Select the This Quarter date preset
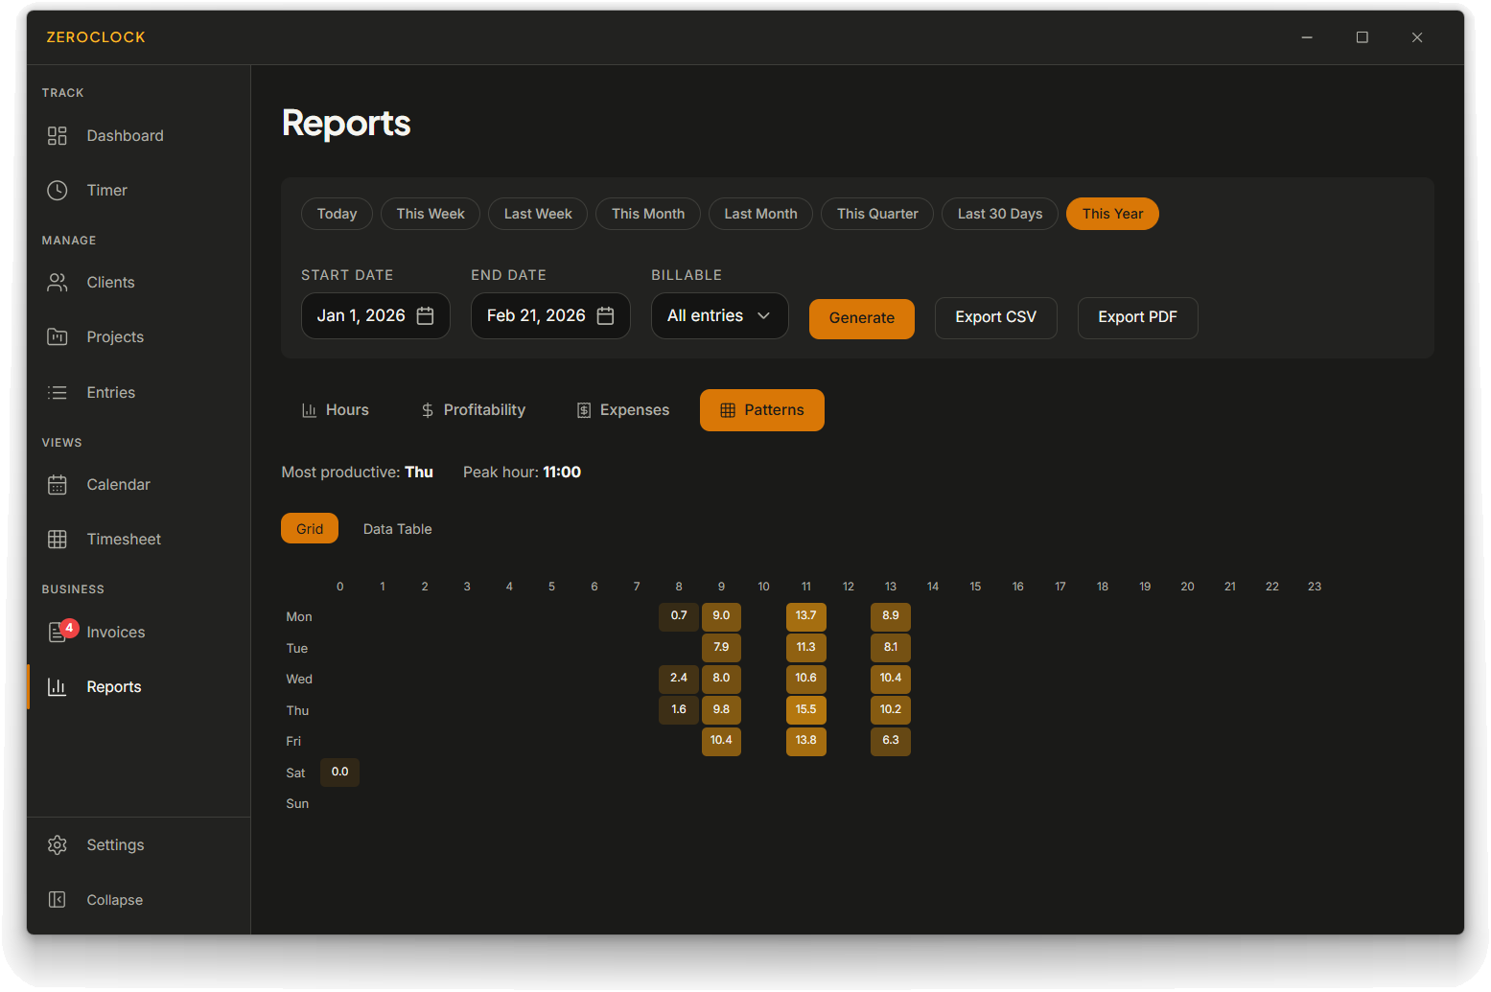The height and width of the screenshot is (992, 1491). (x=876, y=214)
